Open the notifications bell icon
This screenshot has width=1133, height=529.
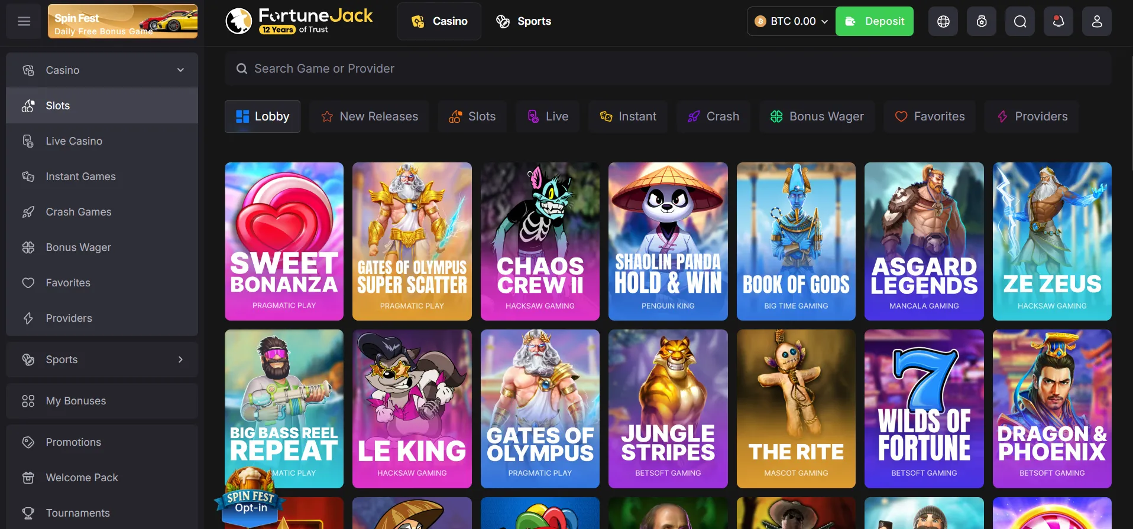(1058, 21)
